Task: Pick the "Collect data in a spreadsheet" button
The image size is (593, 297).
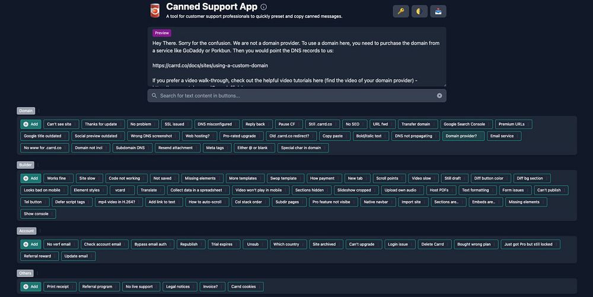Action: click(198, 190)
